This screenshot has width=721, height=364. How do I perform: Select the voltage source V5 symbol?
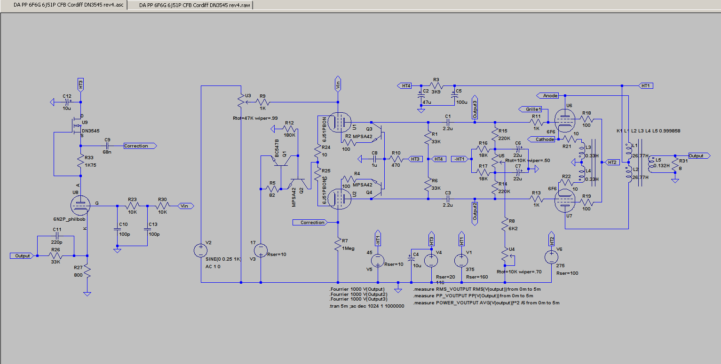coord(378,260)
